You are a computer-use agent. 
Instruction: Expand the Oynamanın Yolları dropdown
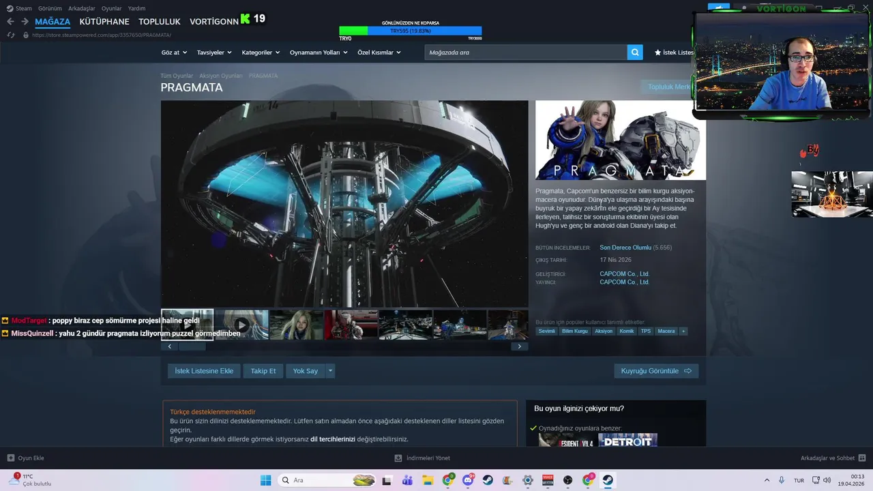pyautogui.click(x=319, y=53)
